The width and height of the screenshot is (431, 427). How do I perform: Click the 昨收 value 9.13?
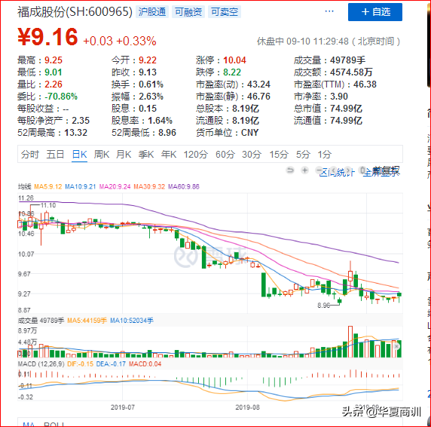(148, 72)
